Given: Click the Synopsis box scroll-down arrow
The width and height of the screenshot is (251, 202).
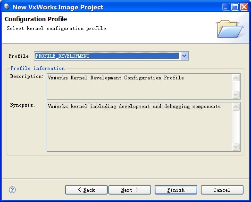Looking at the screenshot, I should click(x=235, y=147).
